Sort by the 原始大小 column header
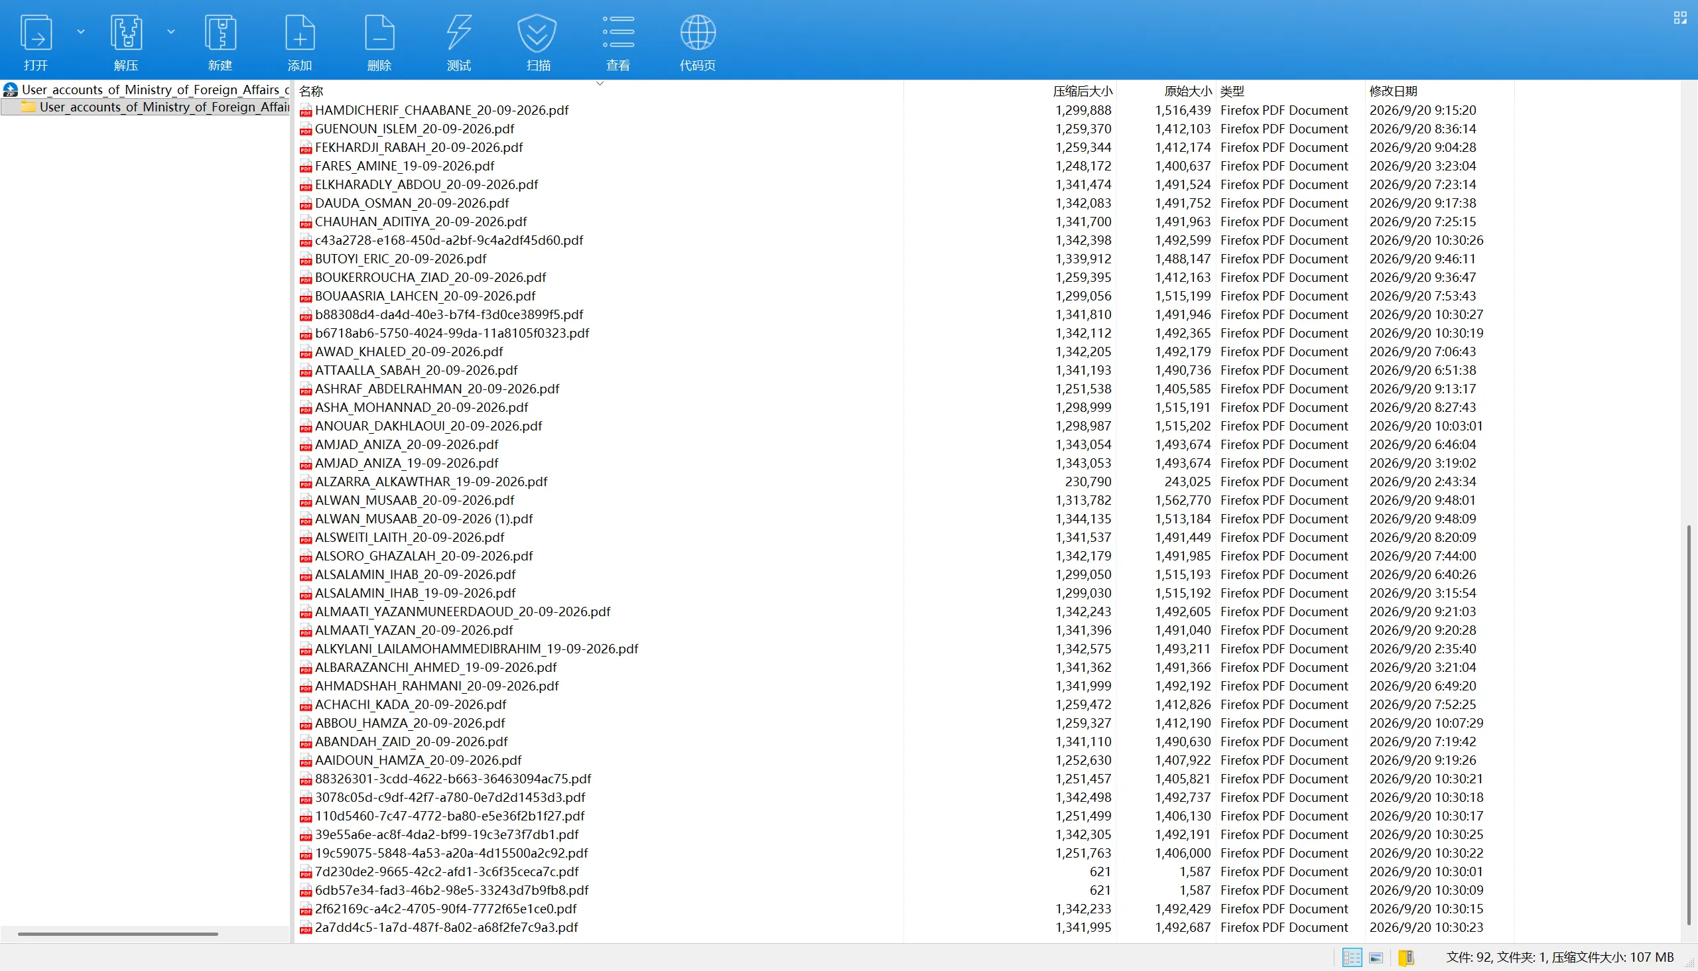1698x971 pixels. coord(1188,92)
